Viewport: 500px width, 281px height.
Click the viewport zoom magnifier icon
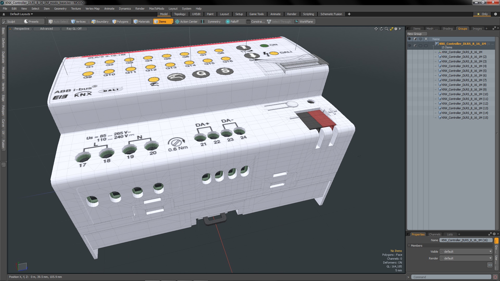pyautogui.click(x=386, y=29)
